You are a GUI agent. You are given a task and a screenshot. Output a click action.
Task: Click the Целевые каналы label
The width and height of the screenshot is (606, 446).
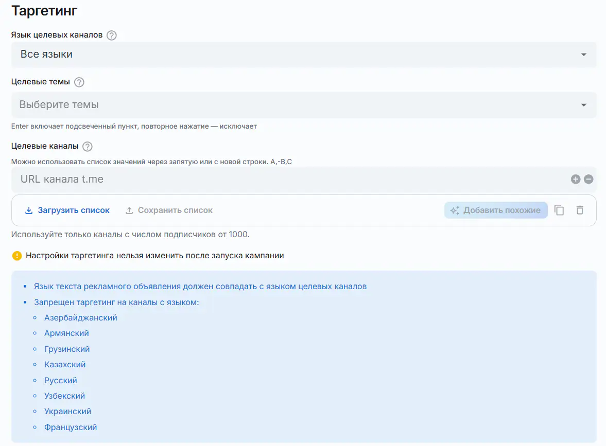pos(45,146)
